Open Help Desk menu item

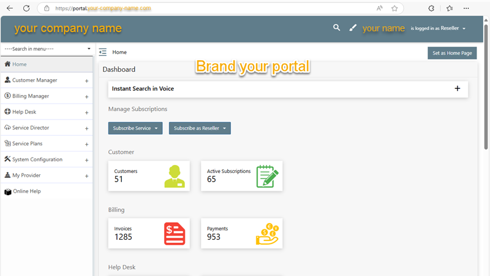click(47, 112)
